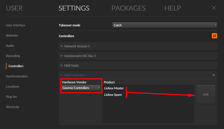
Task: Open the Audio settings section
Action: pos(10,46)
